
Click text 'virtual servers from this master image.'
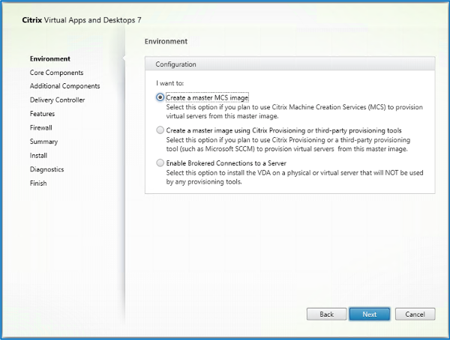[223, 116]
